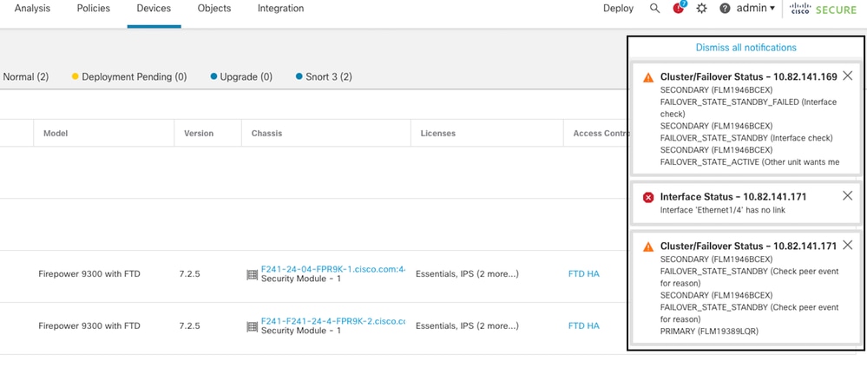This screenshot has height=368, width=867.
Task: Click the Version column header
Action: click(199, 134)
